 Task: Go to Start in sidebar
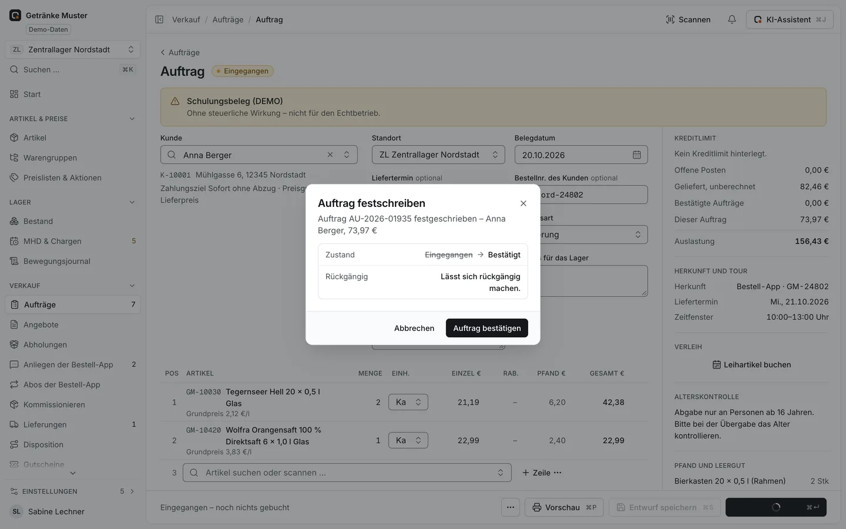[73, 94]
